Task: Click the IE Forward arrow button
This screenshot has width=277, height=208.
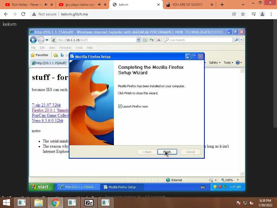Action: coord(41,40)
